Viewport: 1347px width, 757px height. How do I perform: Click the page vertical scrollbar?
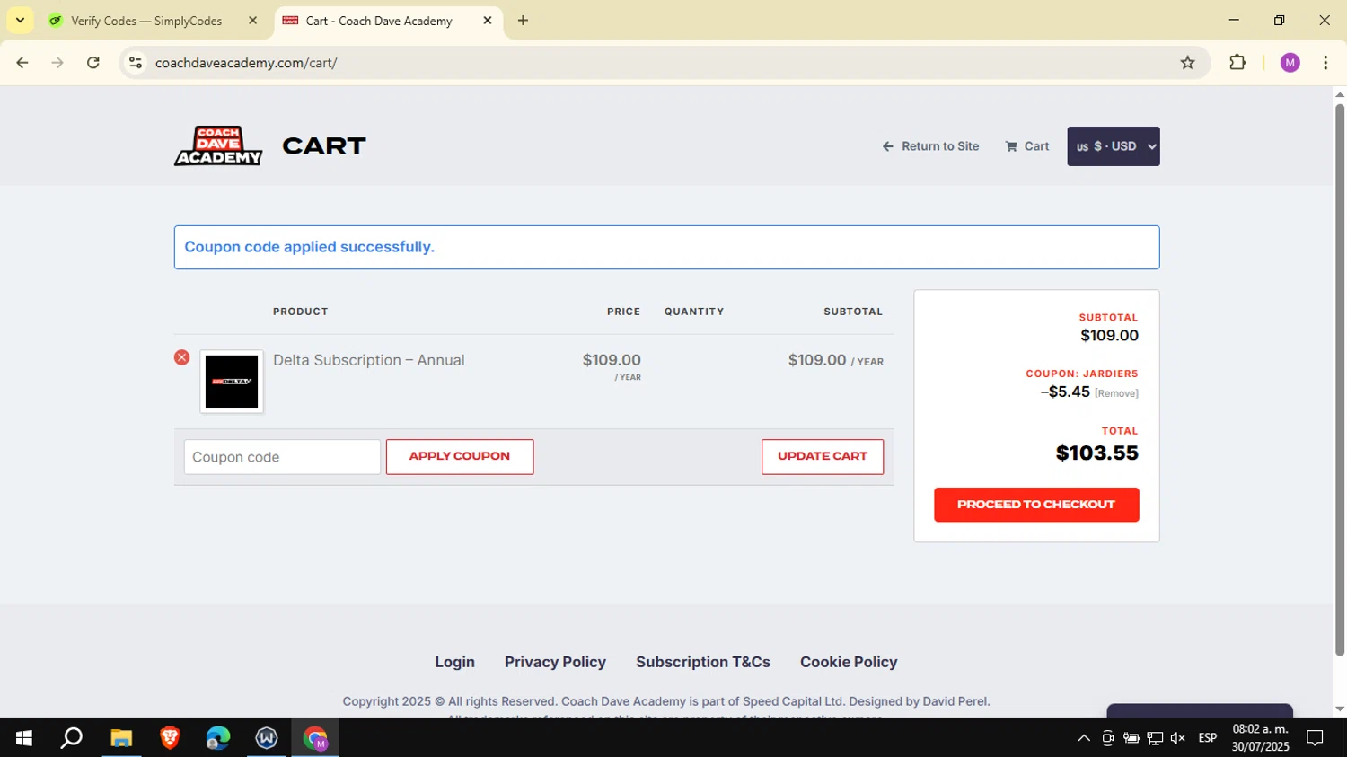pyautogui.click(x=1340, y=379)
